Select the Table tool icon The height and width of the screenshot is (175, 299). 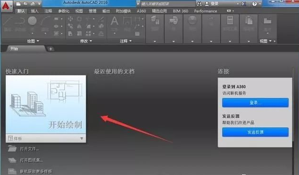(x=137, y=34)
